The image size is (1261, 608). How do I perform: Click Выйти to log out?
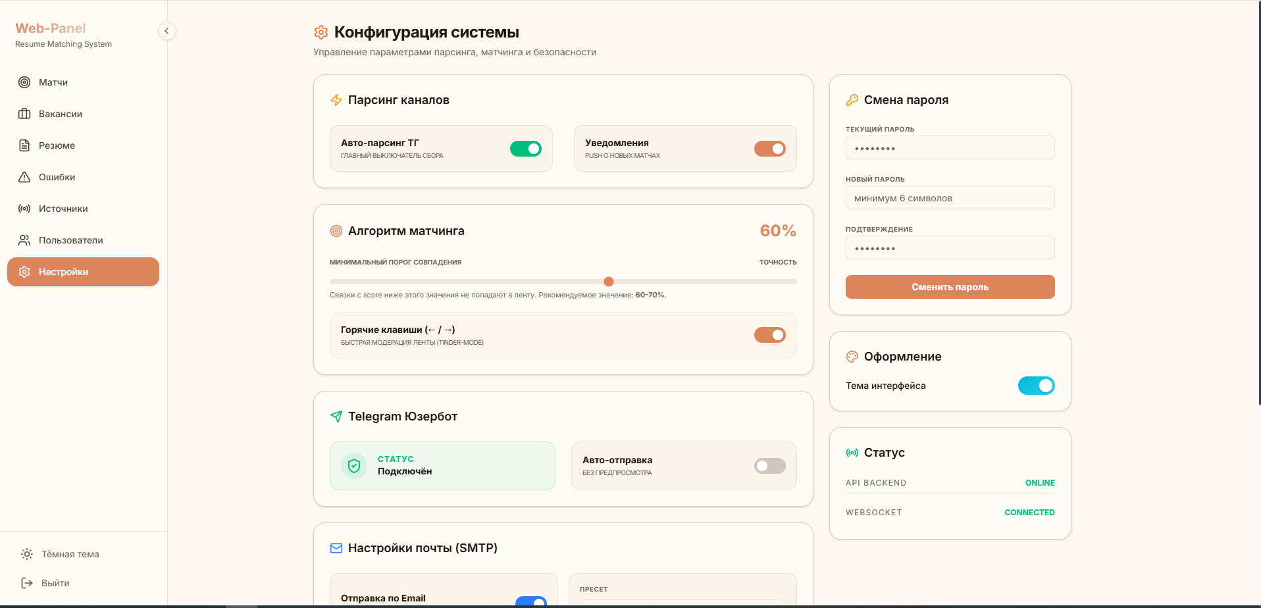[x=83, y=583]
